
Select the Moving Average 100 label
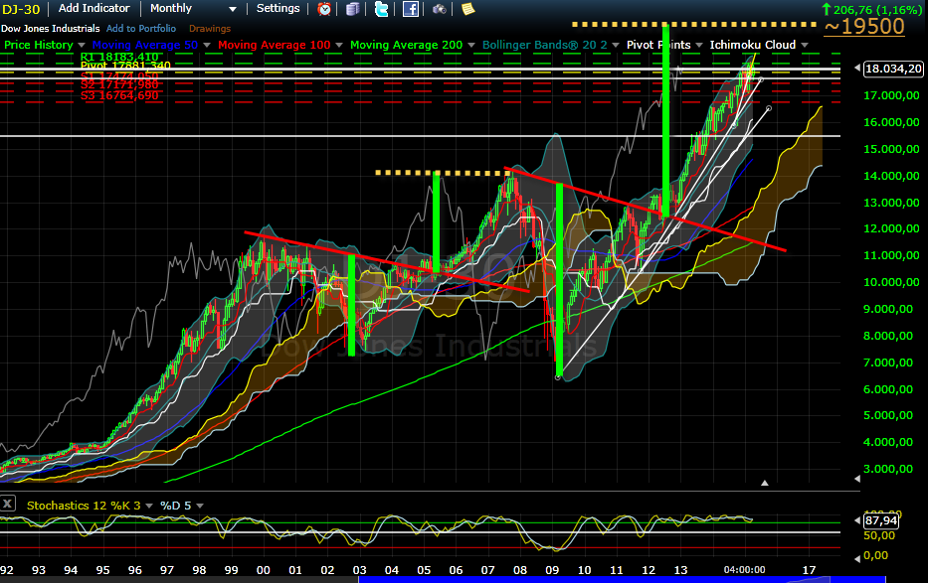(x=274, y=45)
